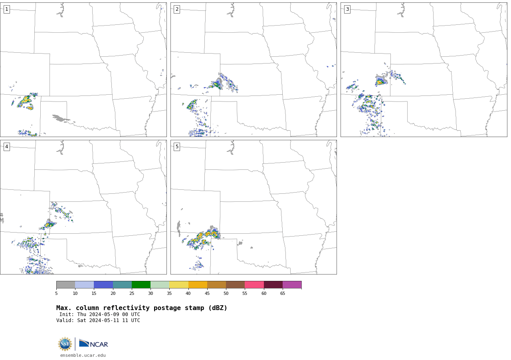The width and height of the screenshot is (511, 360).
Task: Click the panel number label 5
Action: point(177,147)
